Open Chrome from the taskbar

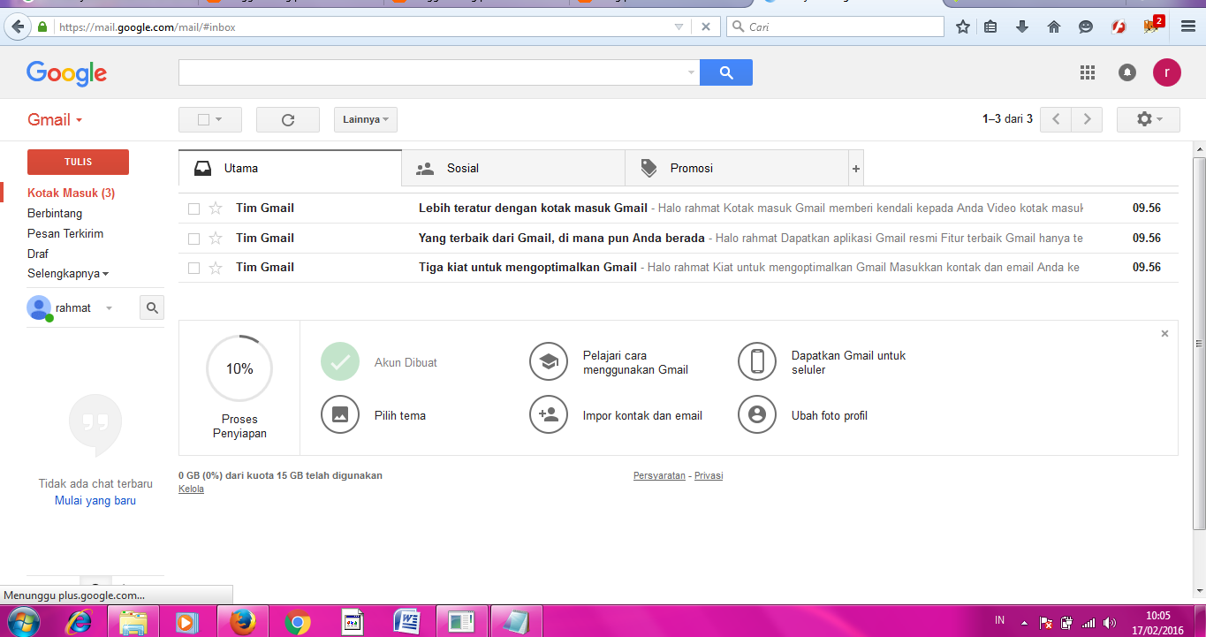[298, 622]
